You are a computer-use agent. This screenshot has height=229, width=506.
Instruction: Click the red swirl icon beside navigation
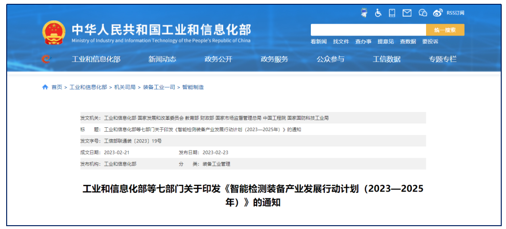tap(47, 59)
